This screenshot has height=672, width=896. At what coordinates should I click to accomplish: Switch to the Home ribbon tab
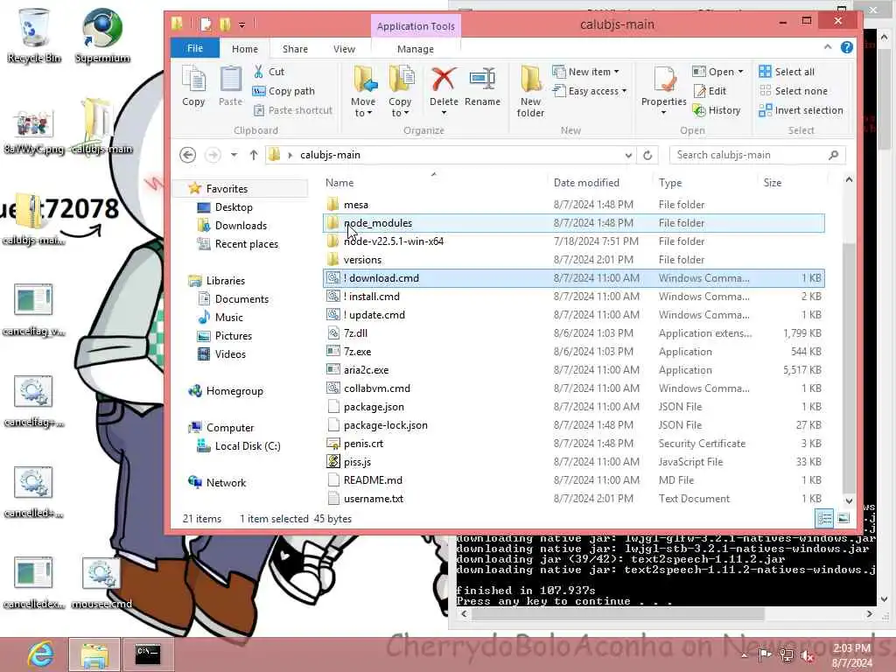coord(245,49)
